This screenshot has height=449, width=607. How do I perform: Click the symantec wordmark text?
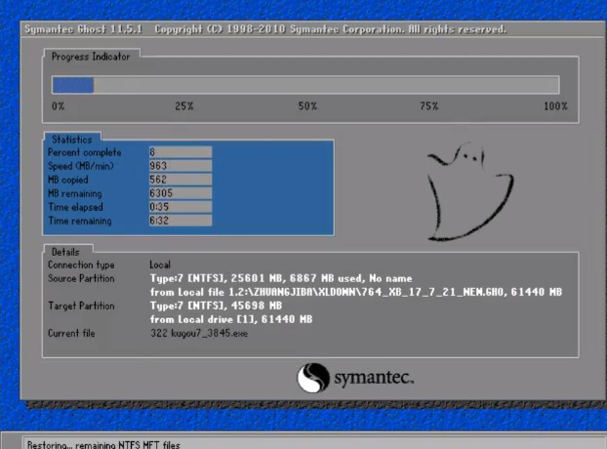(374, 378)
